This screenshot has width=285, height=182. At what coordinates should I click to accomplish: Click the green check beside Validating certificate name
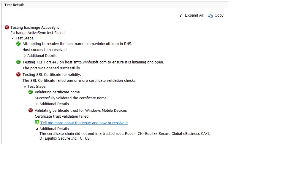pos(31,92)
